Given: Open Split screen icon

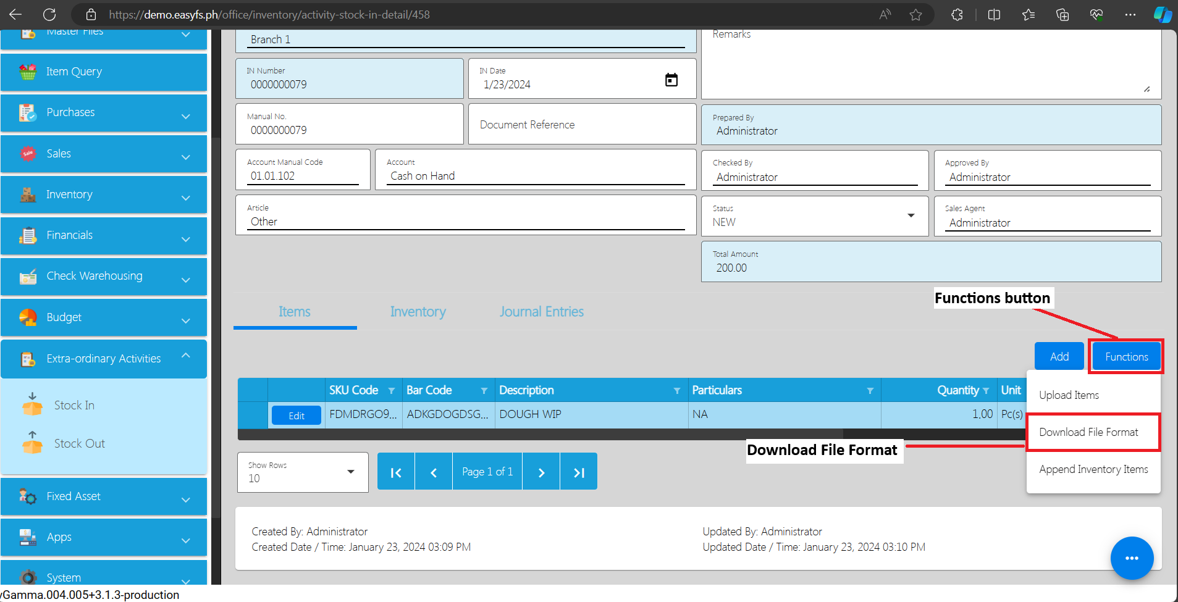Looking at the screenshot, I should (994, 14).
